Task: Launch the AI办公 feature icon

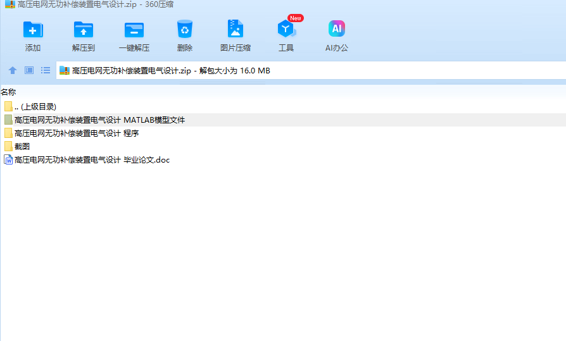Action: click(x=337, y=29)
